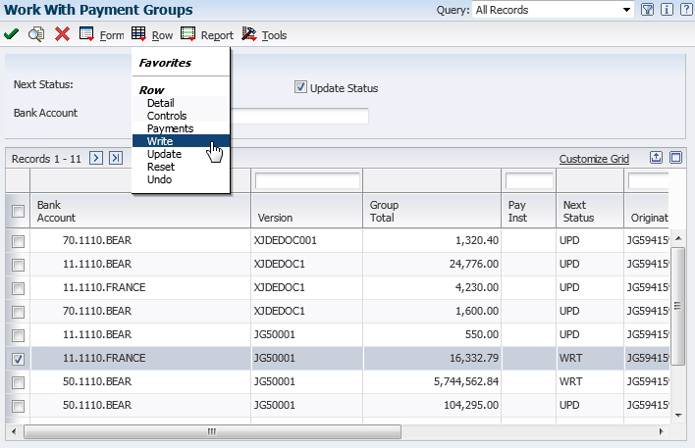The image size is (695, 448).
Task: Go to next page of records
Action: [96, 158]
